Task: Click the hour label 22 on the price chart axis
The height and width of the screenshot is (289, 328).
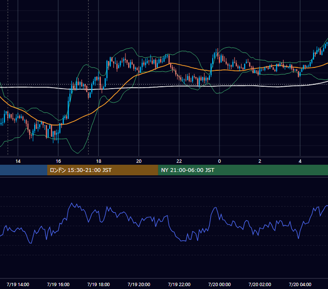Action: tap(179, 161)
